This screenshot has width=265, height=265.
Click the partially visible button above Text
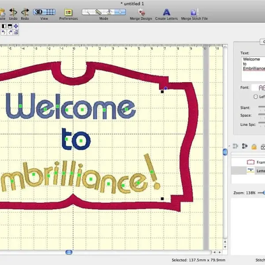coord(262,42)
